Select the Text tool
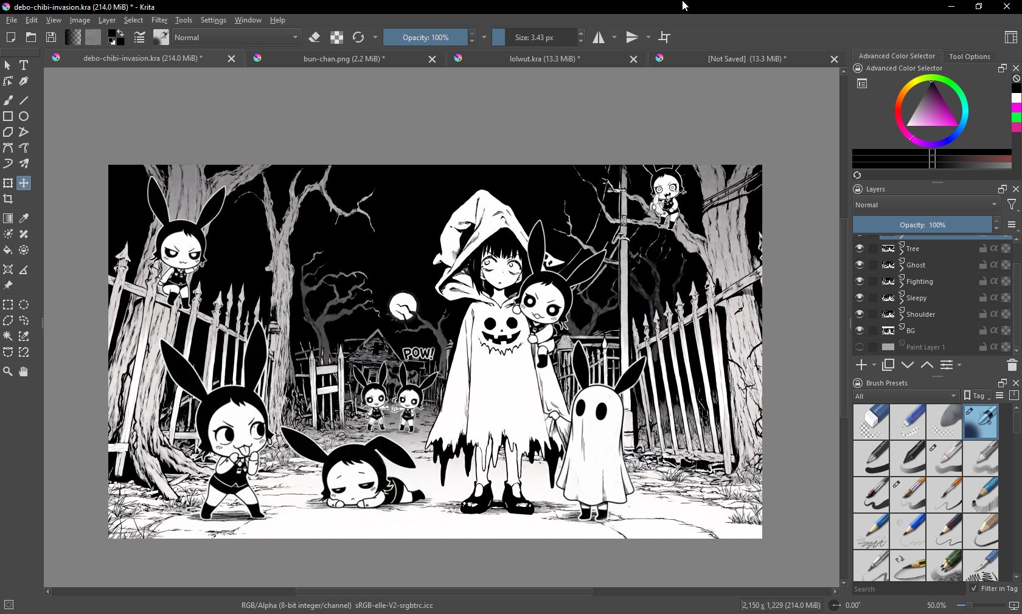The image size is (1022, 614). pos(24,65)
